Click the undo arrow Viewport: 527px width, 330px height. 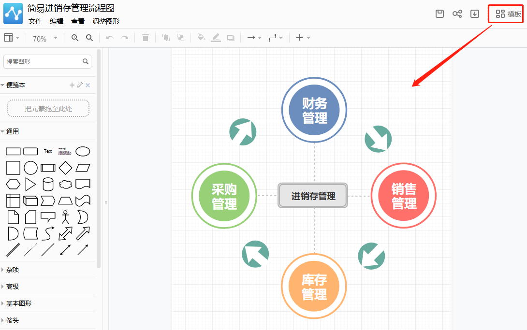click(110, 38)
